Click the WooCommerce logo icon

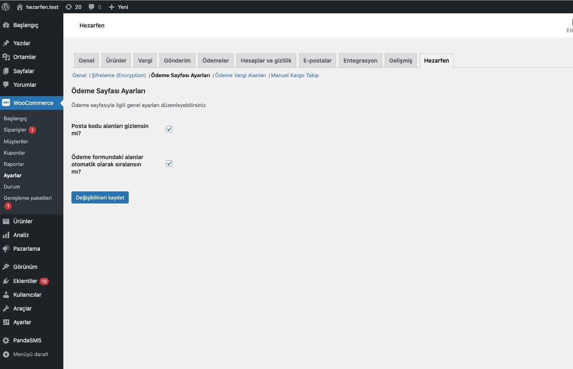click(x=6, y=103)
